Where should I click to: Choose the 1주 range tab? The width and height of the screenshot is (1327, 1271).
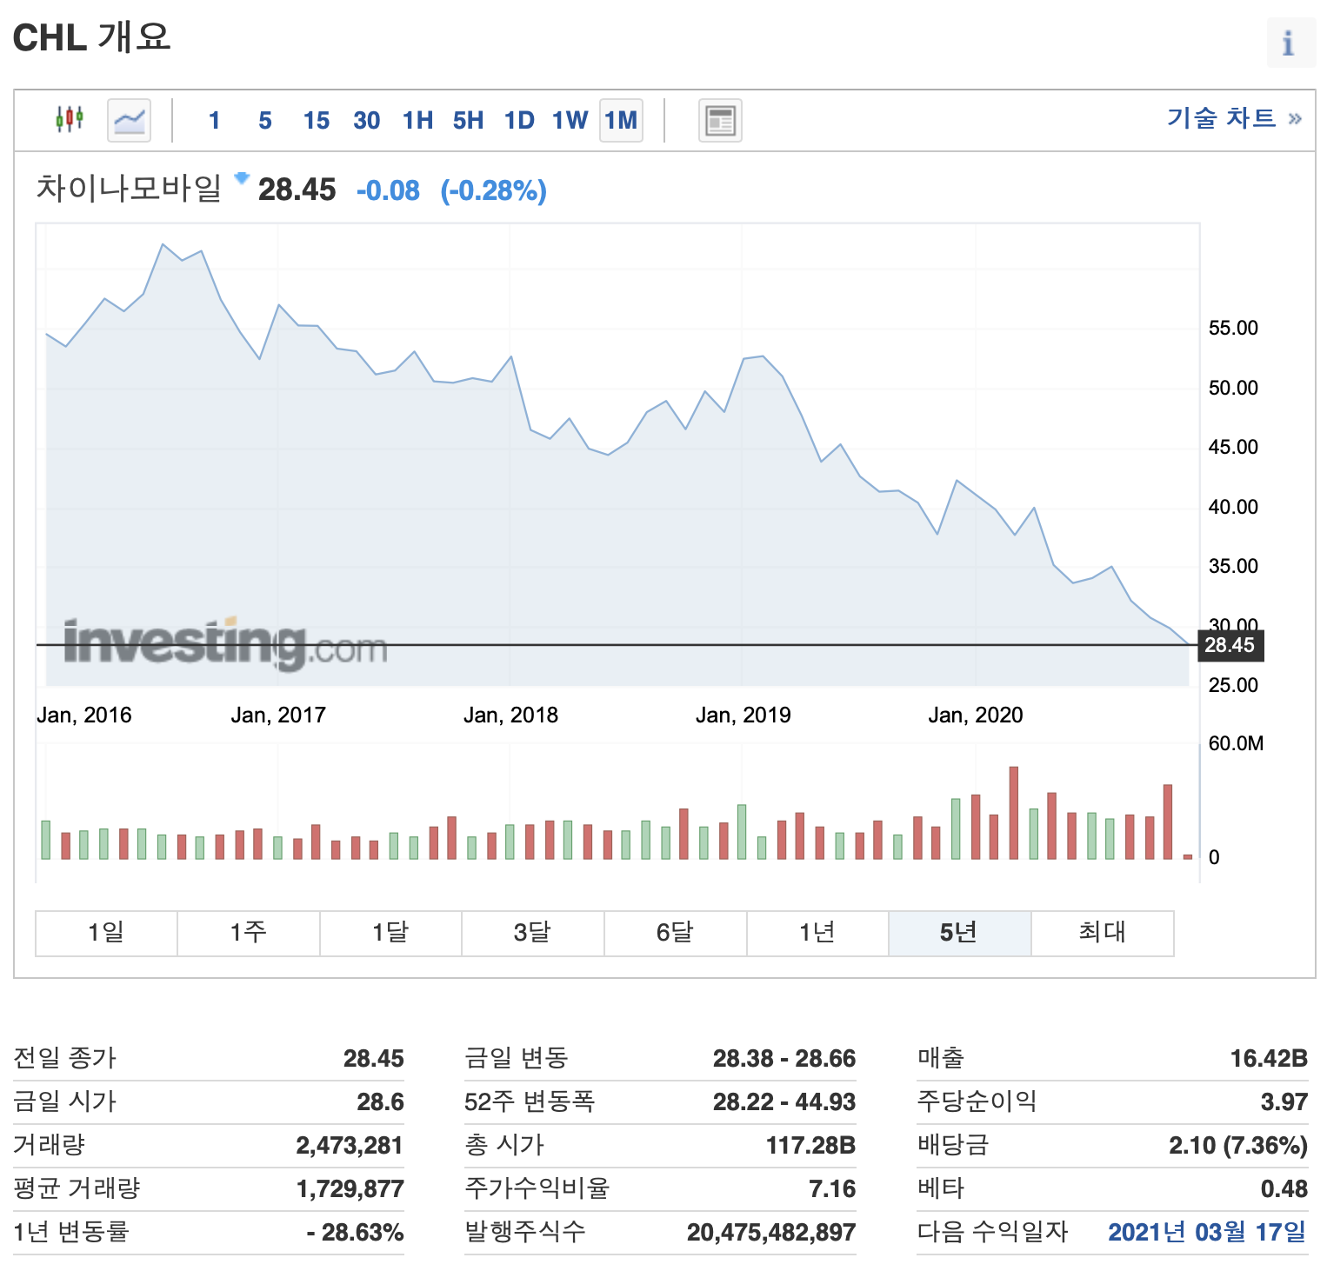(249, 933)
